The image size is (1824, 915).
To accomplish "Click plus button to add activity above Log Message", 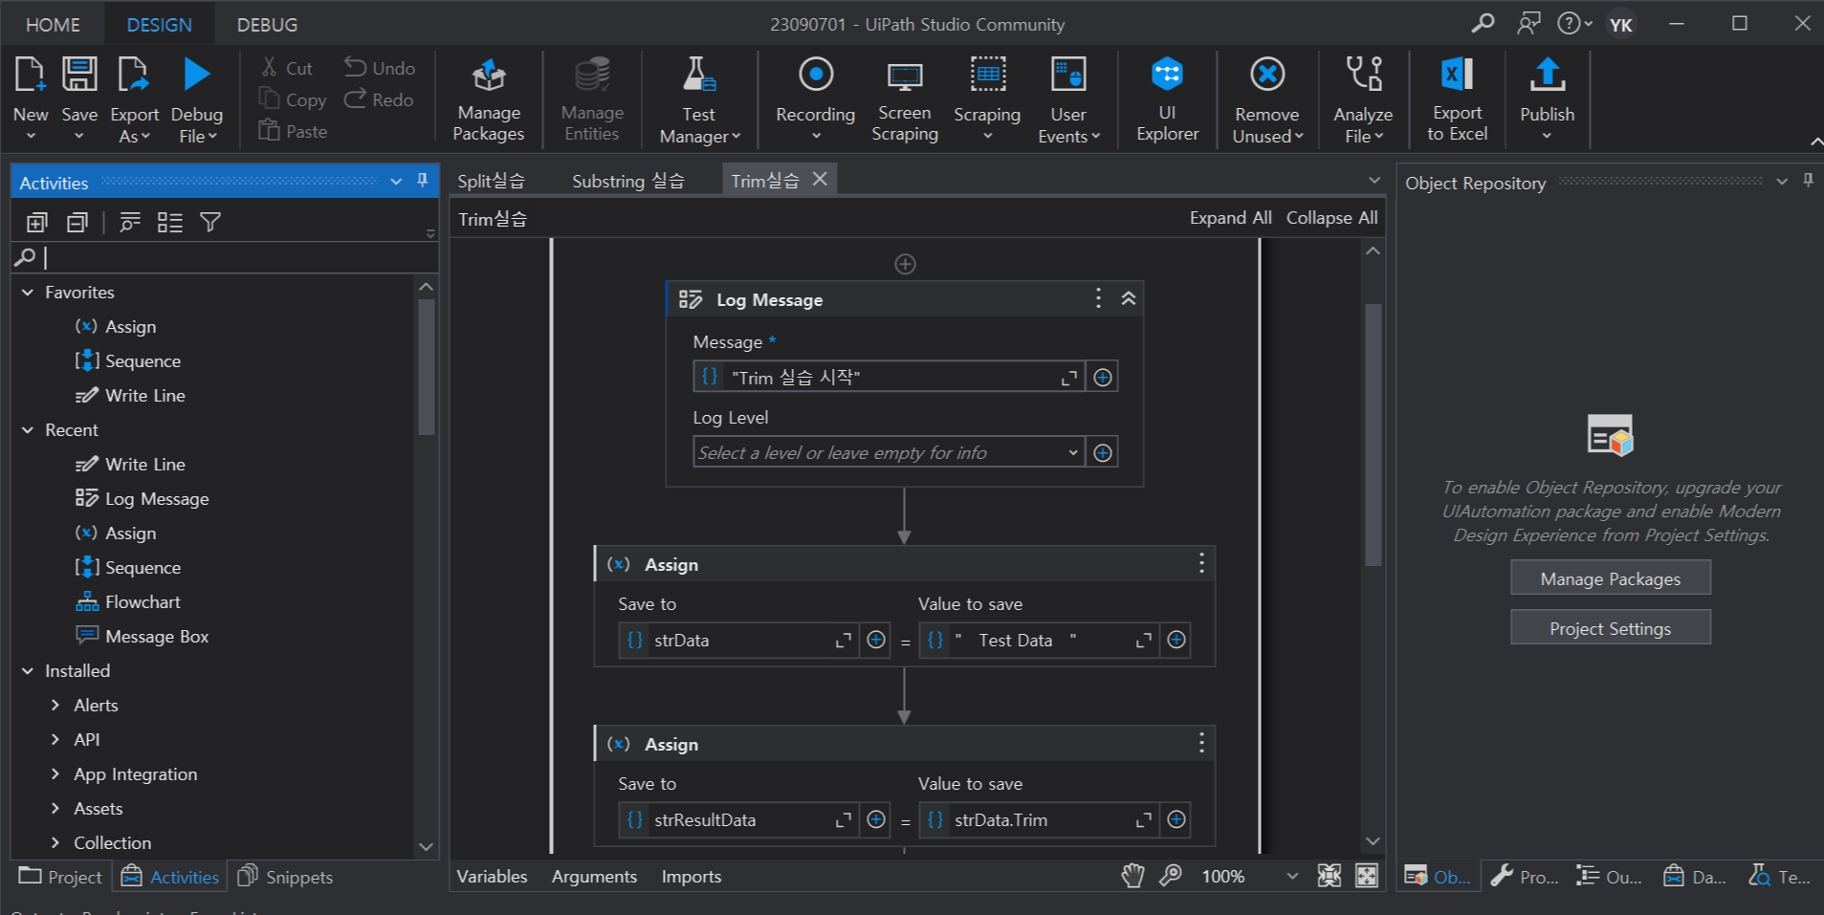I will 905,264.
